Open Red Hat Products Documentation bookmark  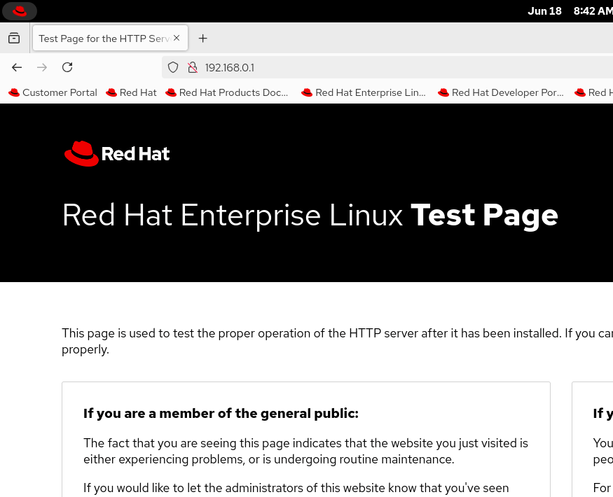227,92
